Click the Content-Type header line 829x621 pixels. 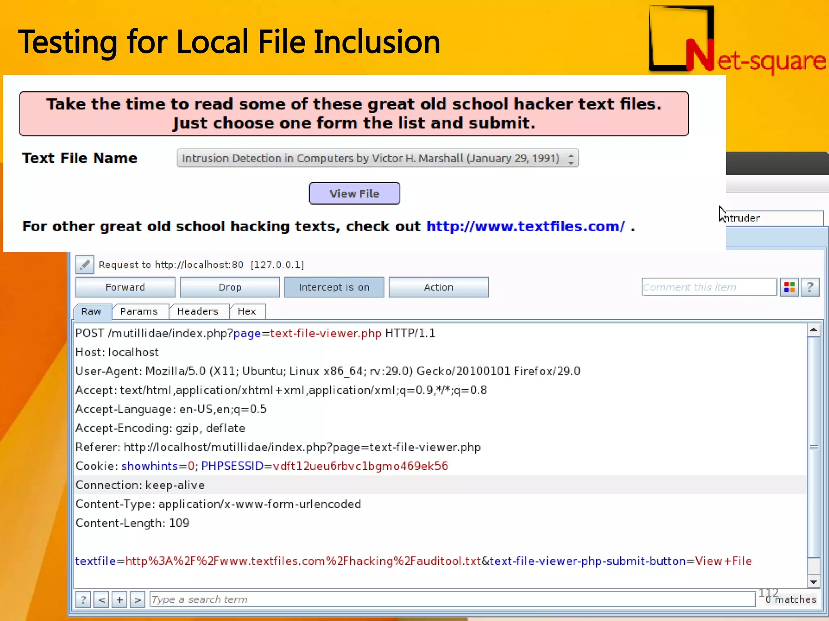click(x=218, y=504)
